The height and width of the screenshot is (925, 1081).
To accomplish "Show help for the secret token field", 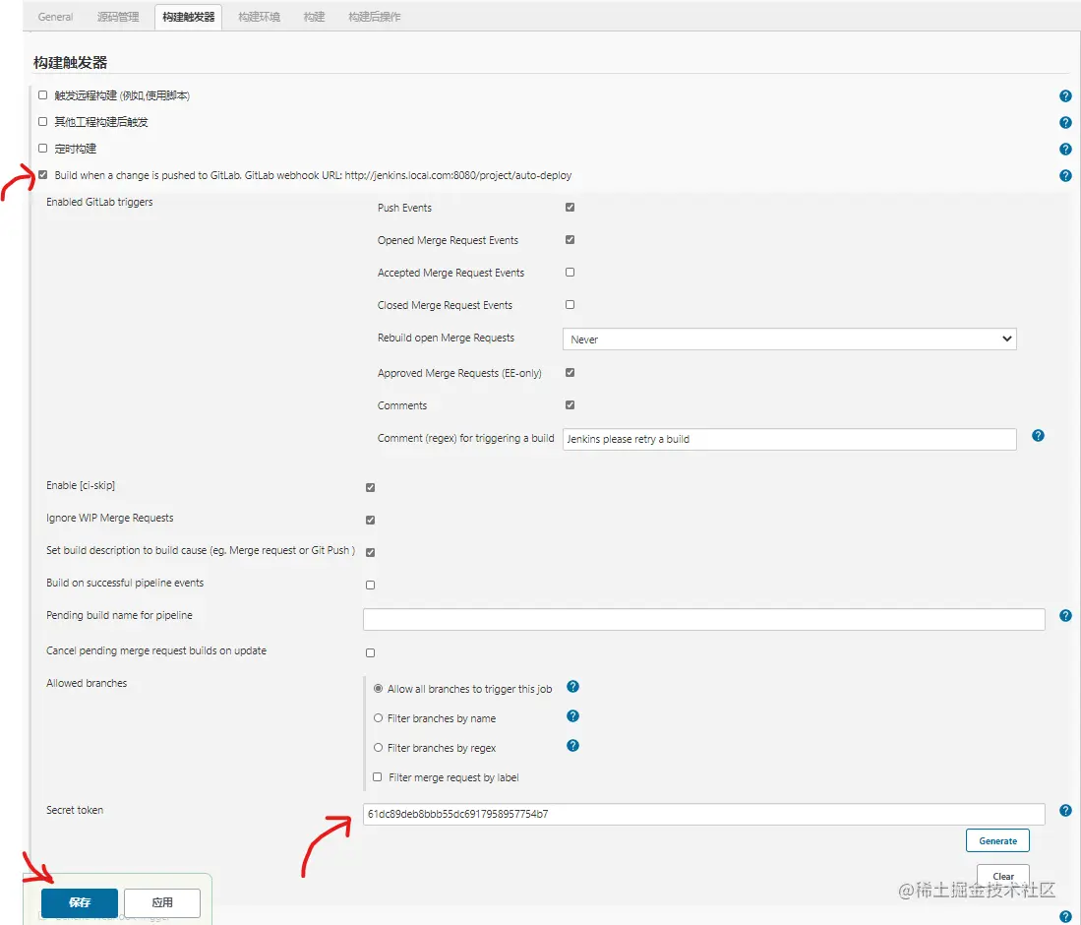I will [1065, 811].
